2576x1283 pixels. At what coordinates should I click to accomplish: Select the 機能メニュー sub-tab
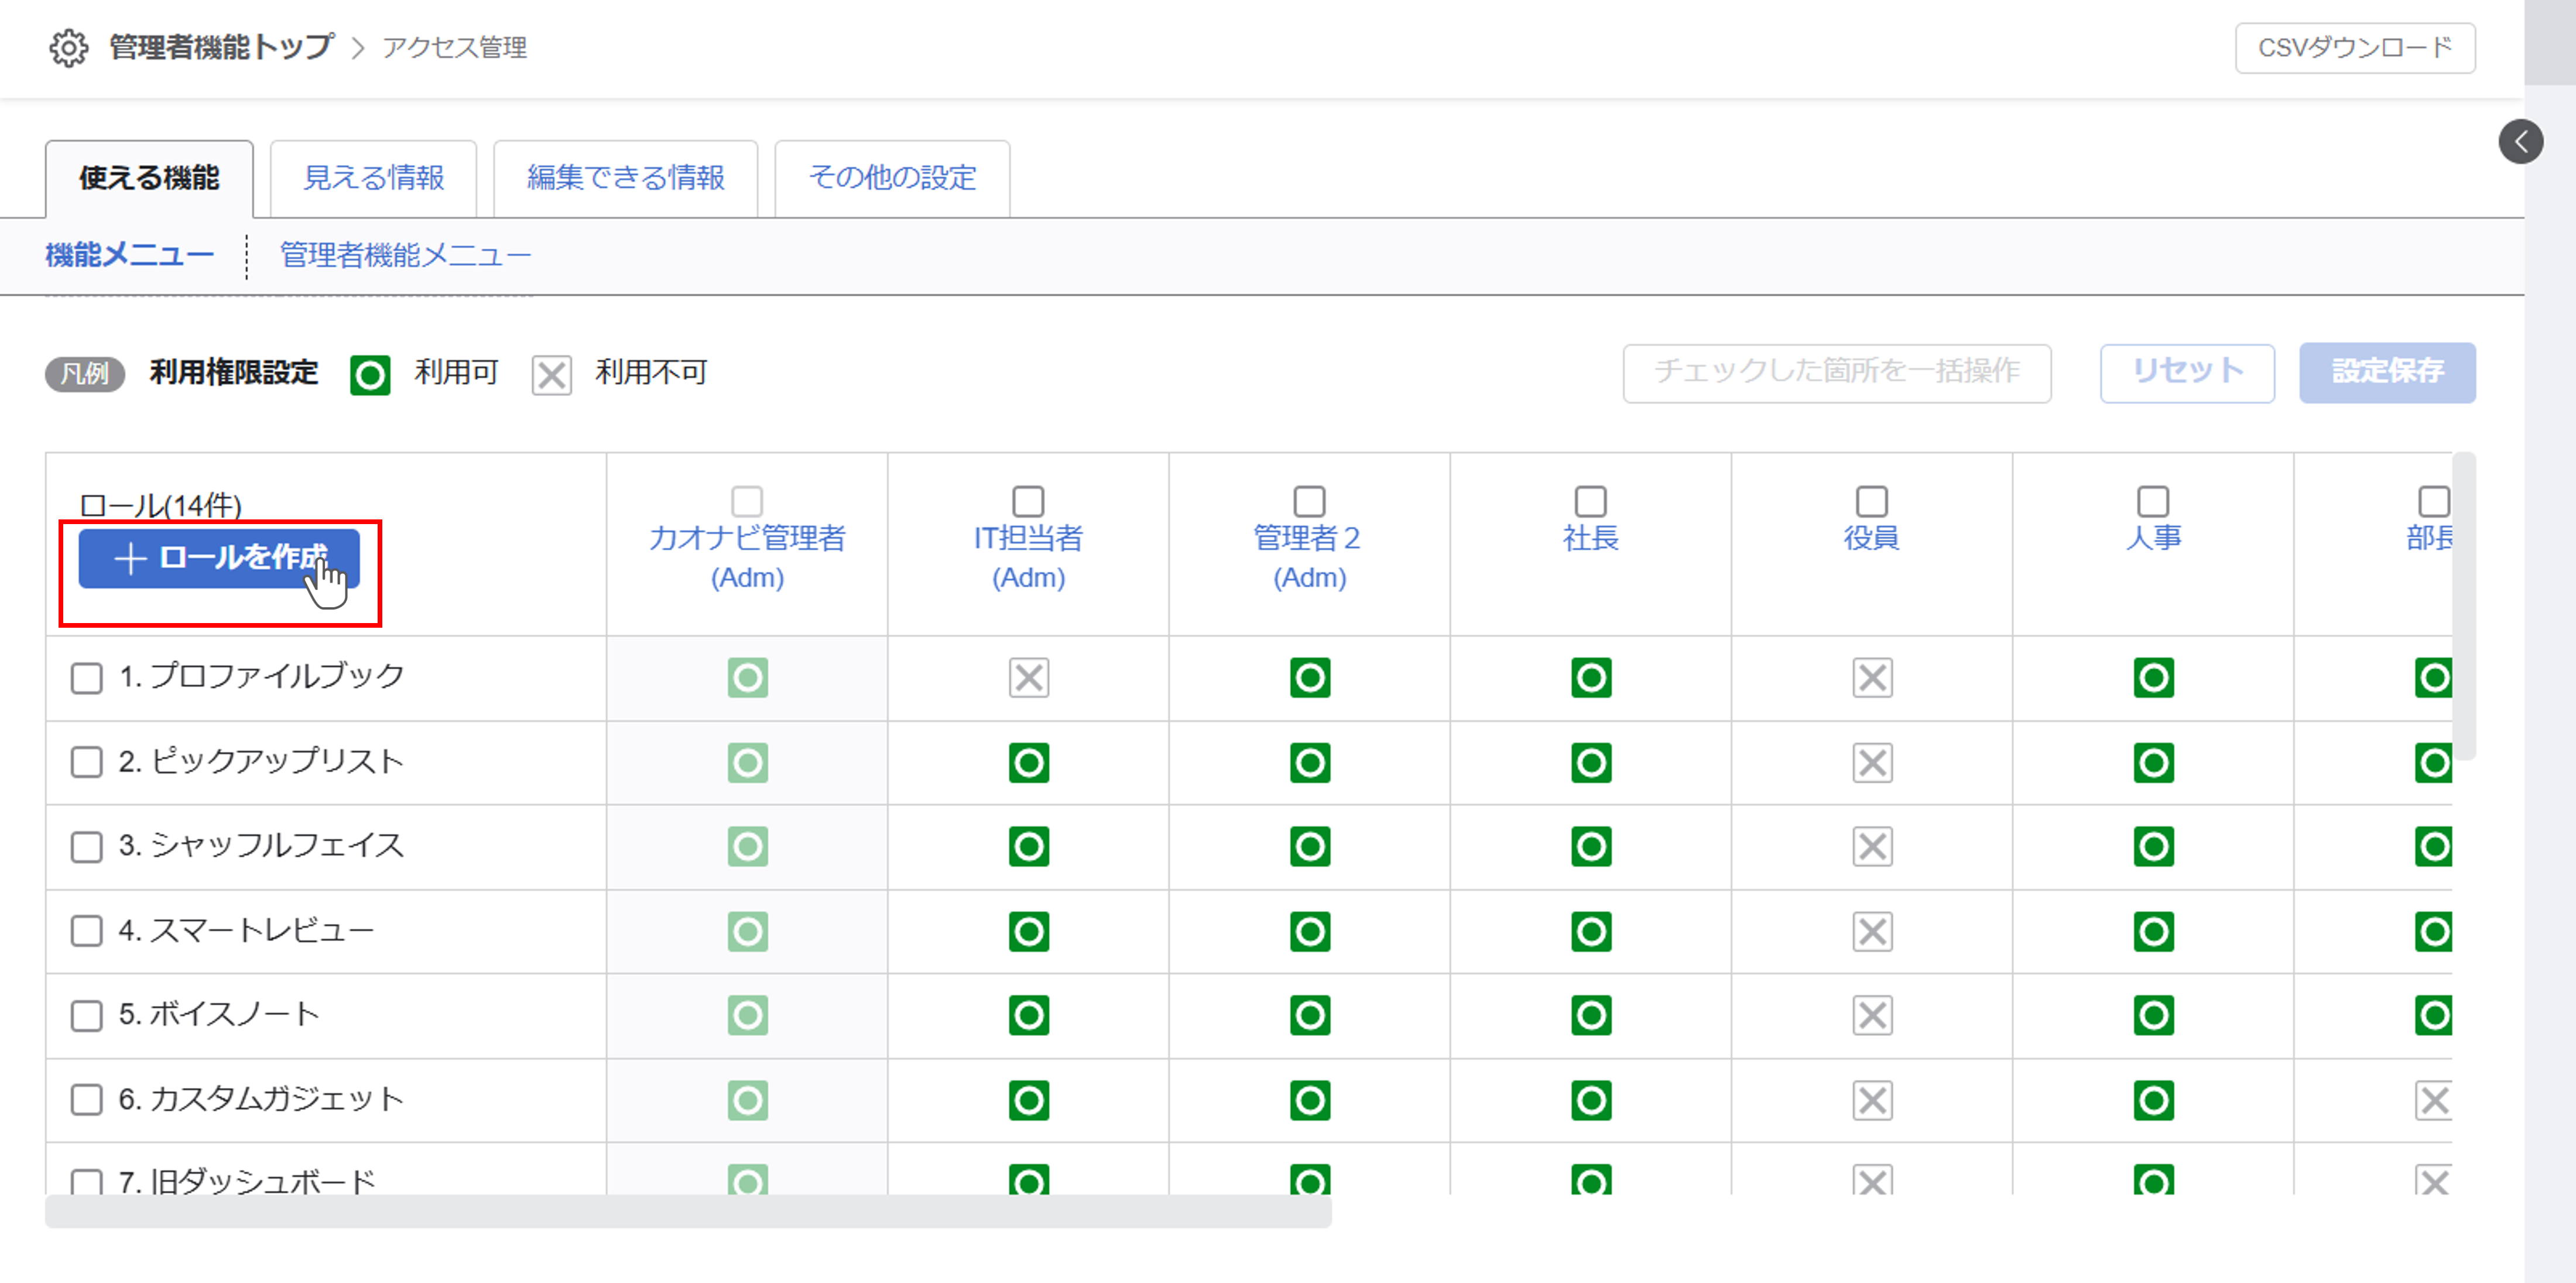(x=130, y=256)
